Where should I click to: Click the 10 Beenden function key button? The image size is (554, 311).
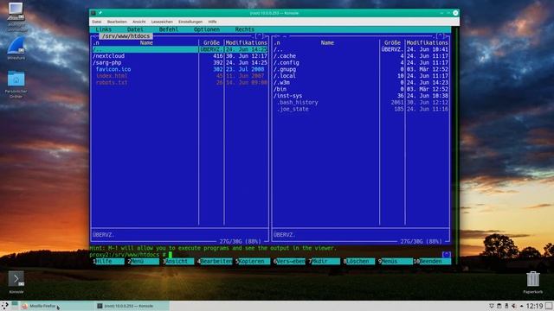pos(432,261)
